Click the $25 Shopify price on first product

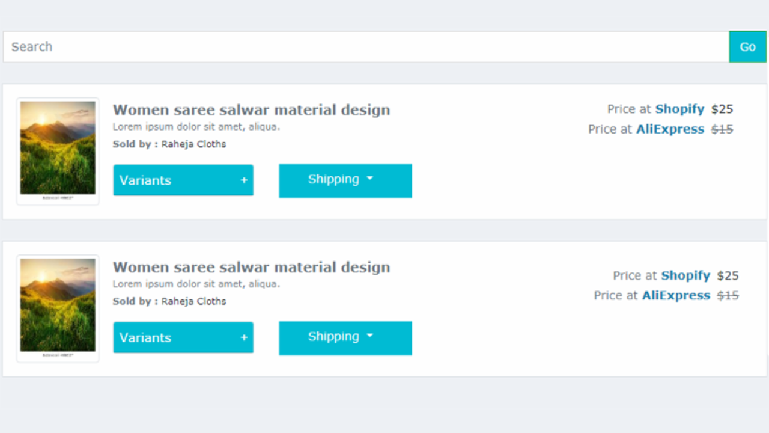tap(722, 109)
